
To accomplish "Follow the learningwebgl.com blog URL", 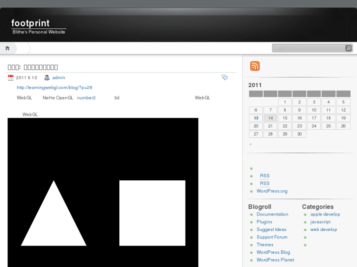I will point(55,88).
